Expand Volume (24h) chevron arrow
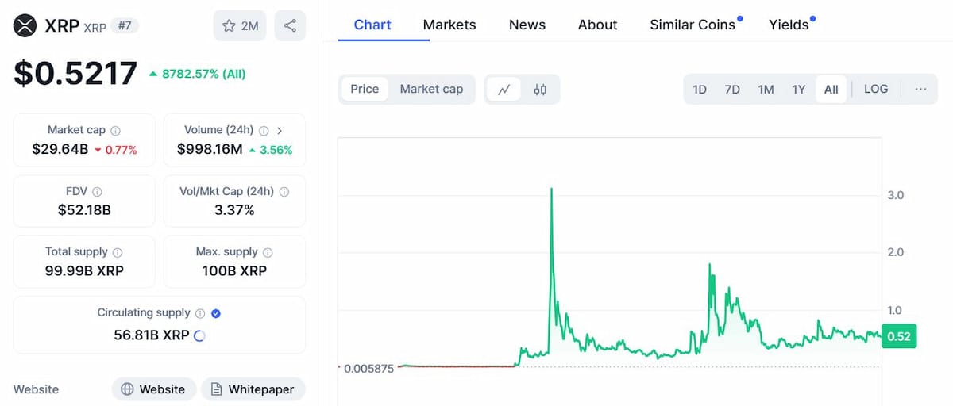This screenshot has height=406, width=953. coord(280,130)
